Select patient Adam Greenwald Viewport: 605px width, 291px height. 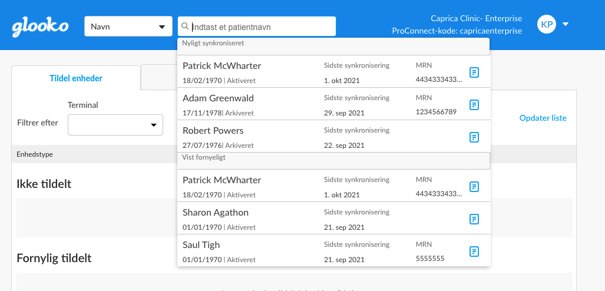click(x=334, y=104)
